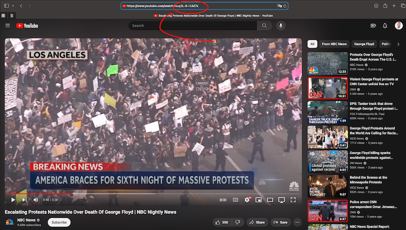The width and height of the screenshot is (406, 230).
Task: Mute the video volume
Action: [x=36, y=199]
